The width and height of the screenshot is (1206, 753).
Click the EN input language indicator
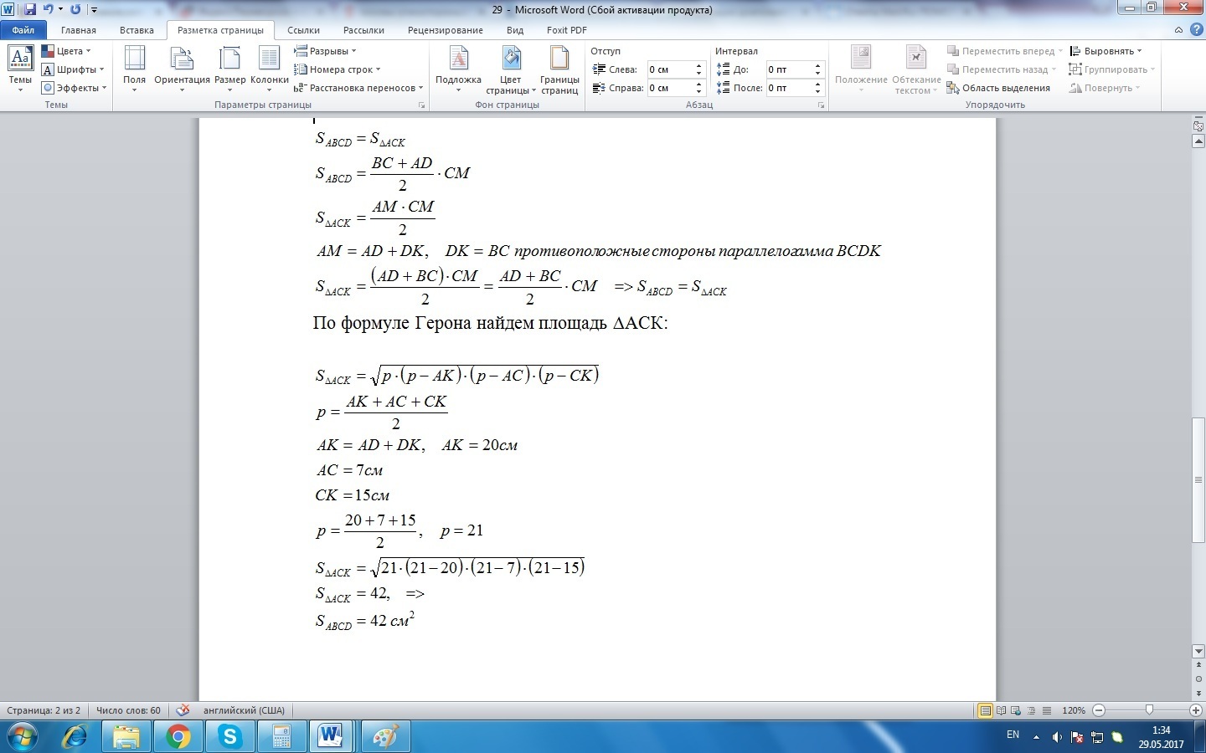[x=1013, y=735]
